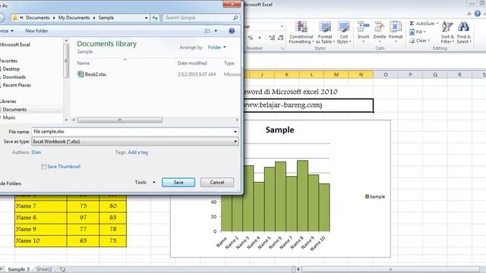Click the Fill down icon
486x273 pixels.
[412, 32]
